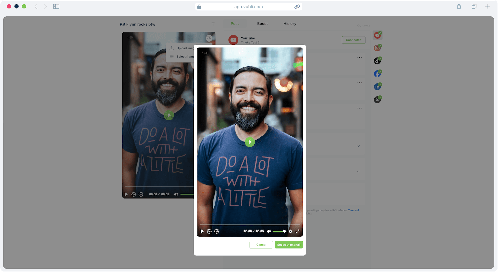This screenshot has width=498, height=272.
Task: Click the green text T icon beside title
Action: 213,24
